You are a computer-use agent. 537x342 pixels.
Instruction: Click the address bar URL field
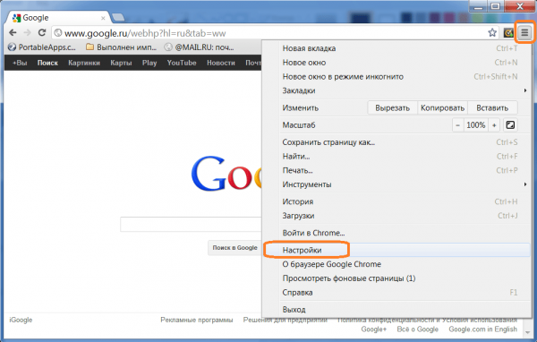pyautogui.click(x=270, y=33)
